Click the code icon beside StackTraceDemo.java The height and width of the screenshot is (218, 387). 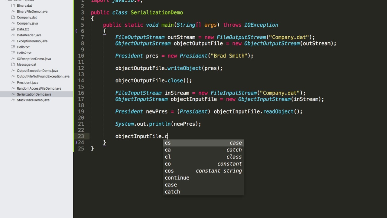point(13,100)
